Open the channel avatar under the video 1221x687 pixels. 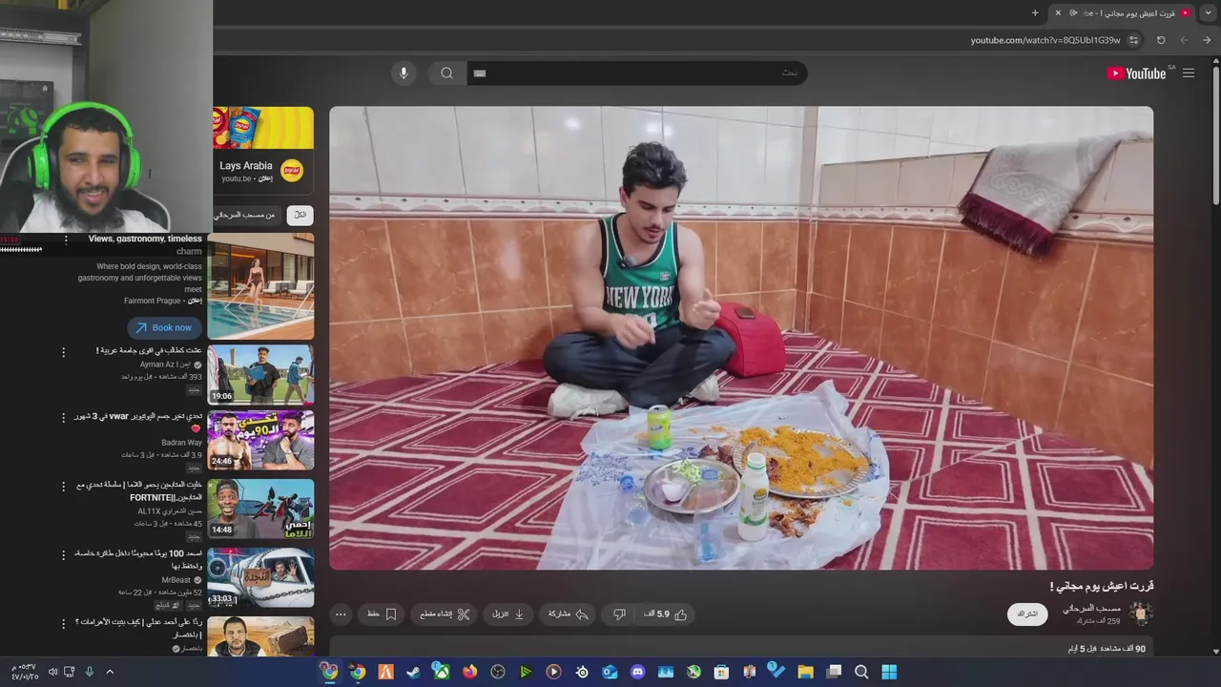click(x=1141, y=614)
